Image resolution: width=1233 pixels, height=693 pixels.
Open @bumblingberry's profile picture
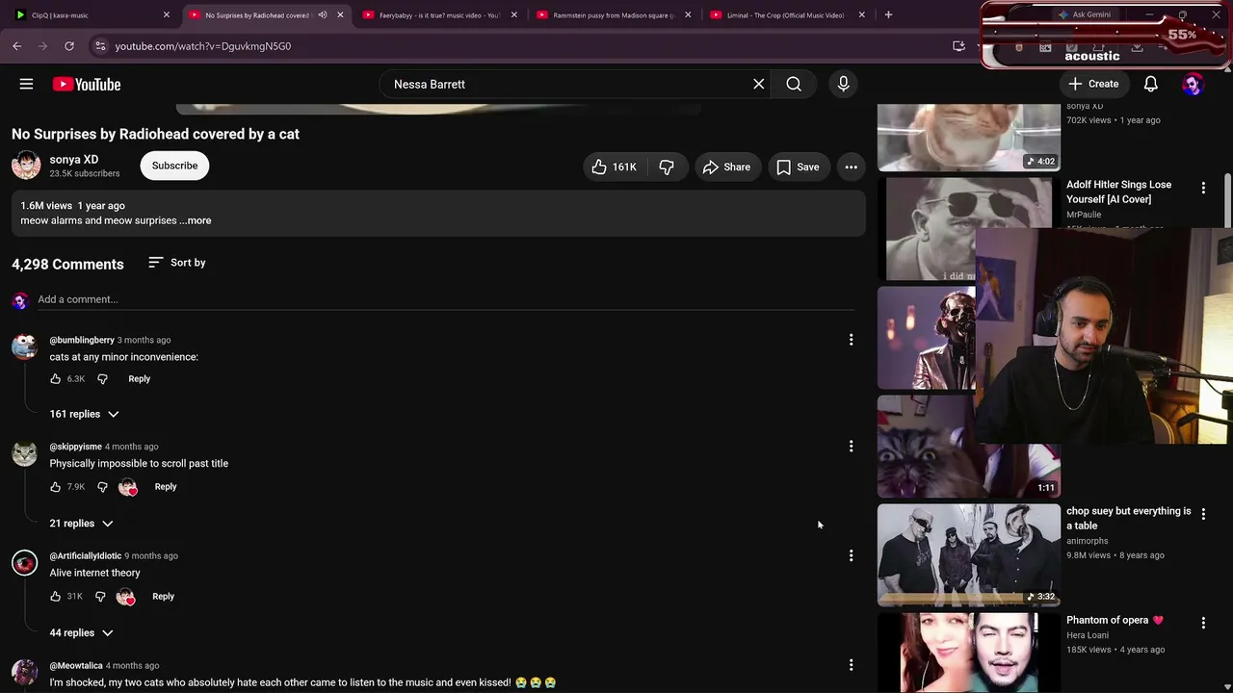pyautogui.click(x=24, y=346)
